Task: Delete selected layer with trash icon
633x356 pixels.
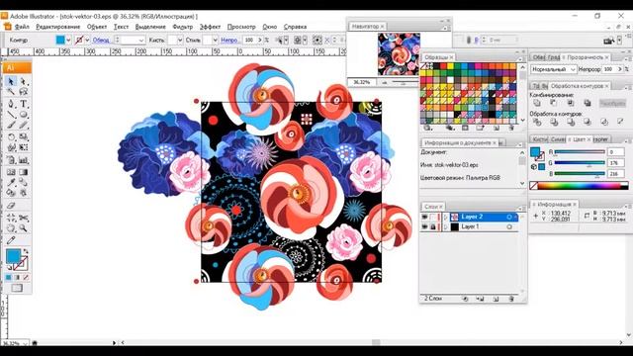Action: click(511, 299)
